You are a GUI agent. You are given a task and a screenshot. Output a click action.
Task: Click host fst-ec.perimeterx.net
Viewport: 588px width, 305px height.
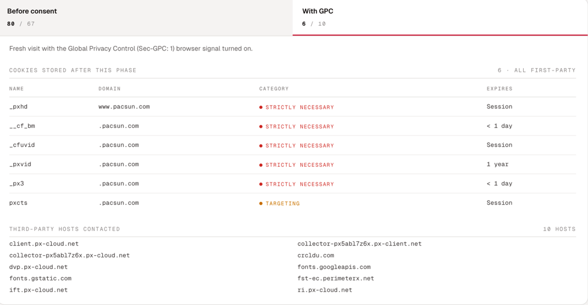click(336, 279)
